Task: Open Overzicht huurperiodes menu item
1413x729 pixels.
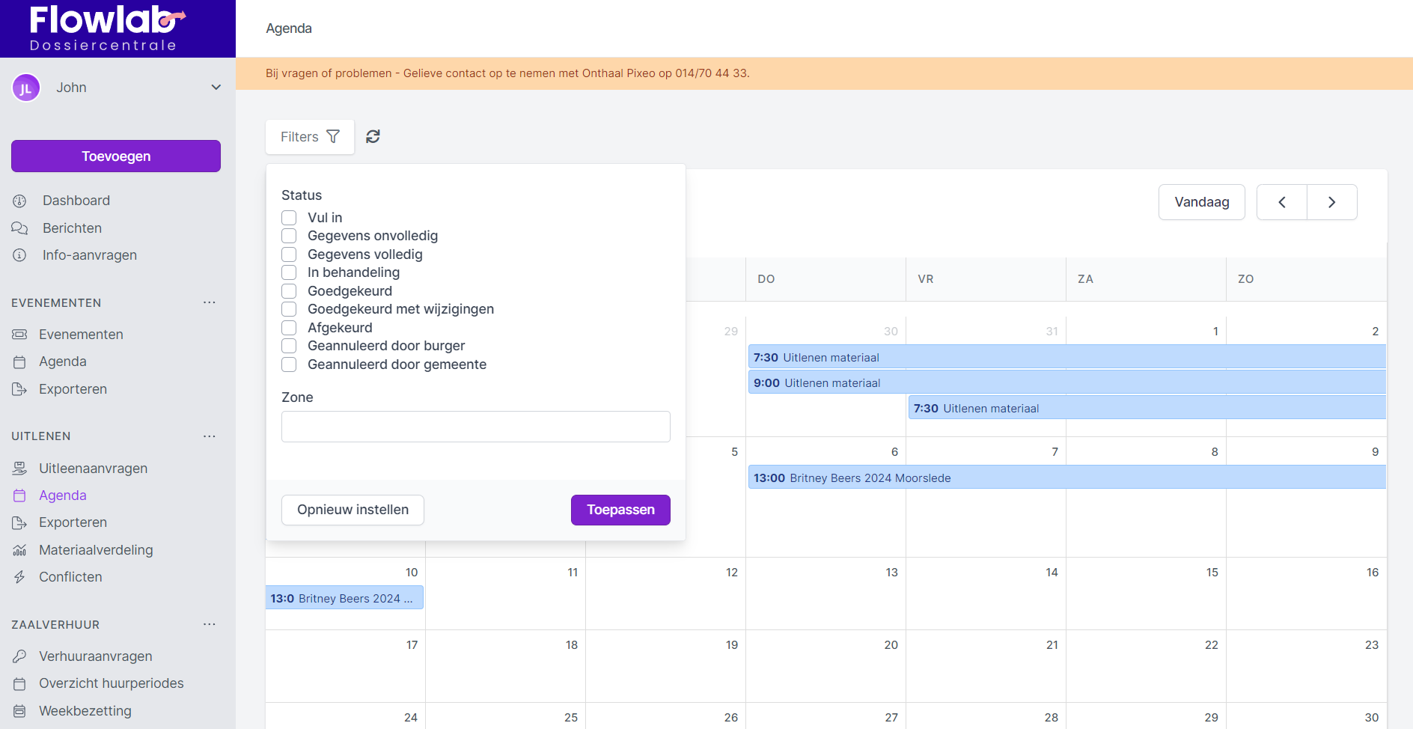Action: click(x=111, y=683)
